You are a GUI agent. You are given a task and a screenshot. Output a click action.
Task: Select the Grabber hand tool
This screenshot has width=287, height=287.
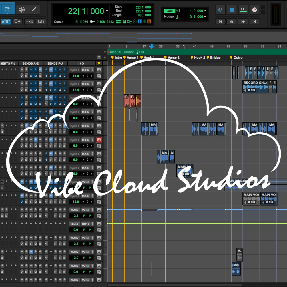pos(7,9)
